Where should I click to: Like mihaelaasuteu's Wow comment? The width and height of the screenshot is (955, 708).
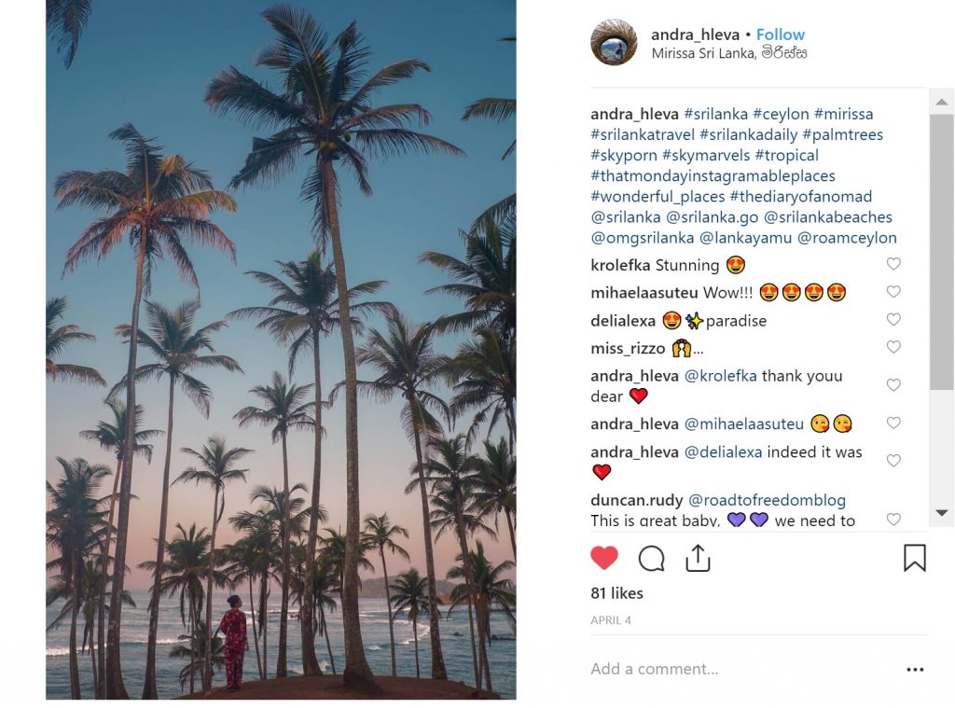(893, 292)
